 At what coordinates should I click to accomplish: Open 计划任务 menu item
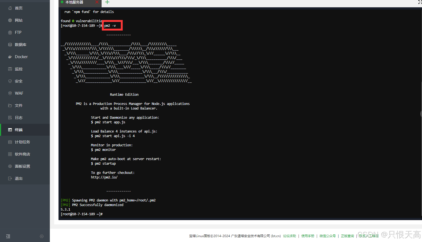pos(25,142)
